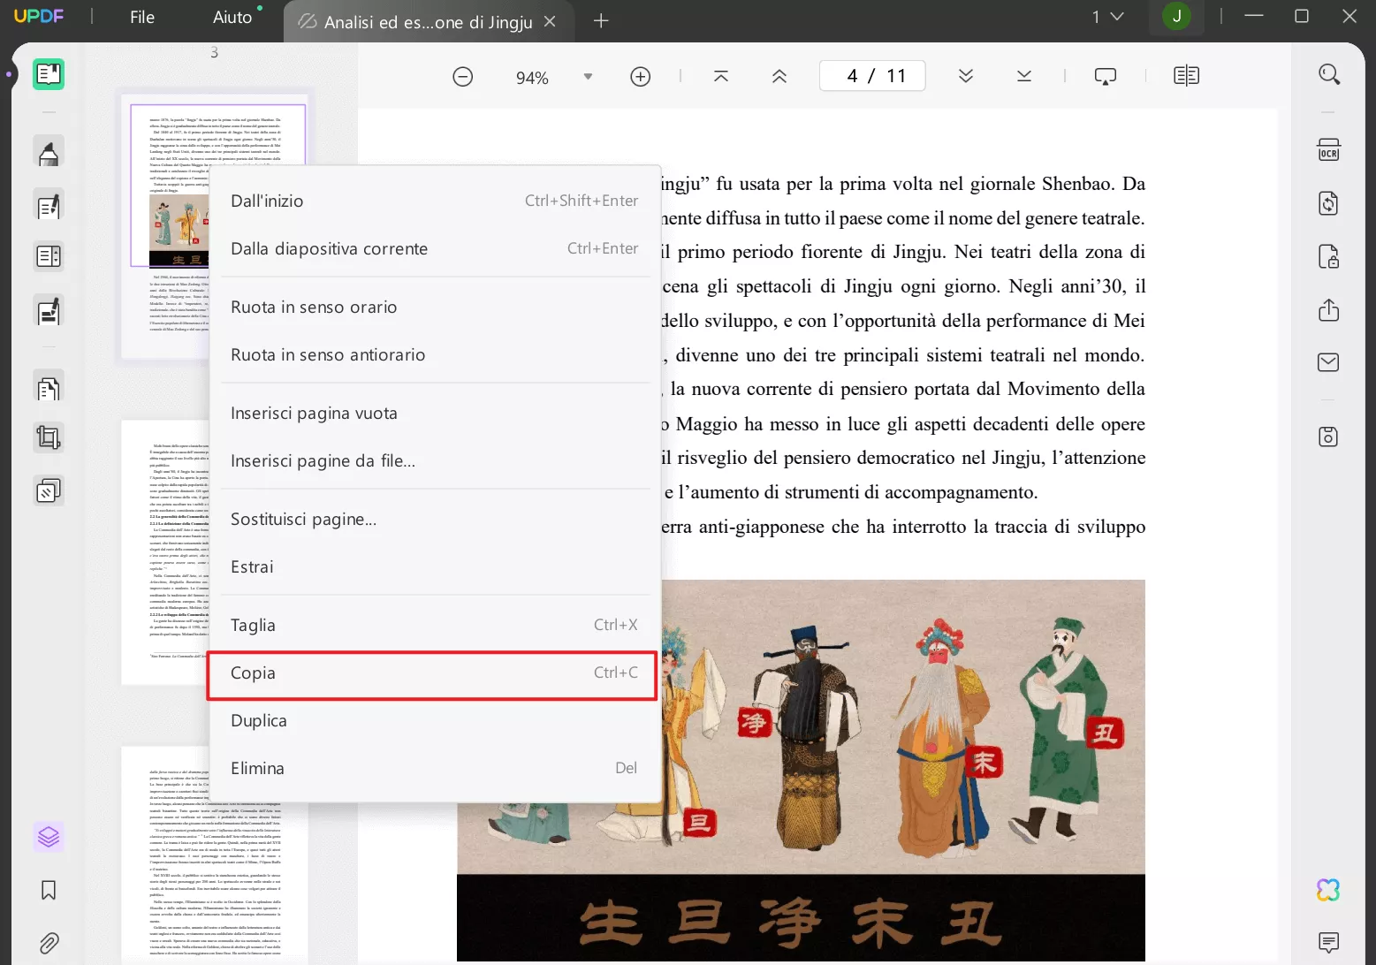Open the Protect PDF lock tool
The width and height of the screenshot is (1376, 965).
[1329, 257]
